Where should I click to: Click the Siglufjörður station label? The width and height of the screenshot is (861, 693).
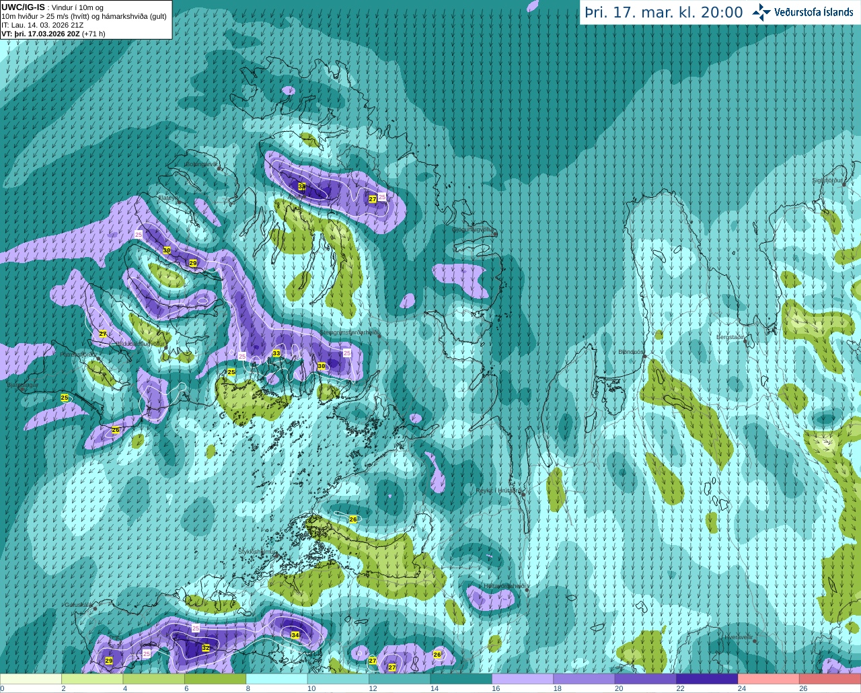coord(827,180)
